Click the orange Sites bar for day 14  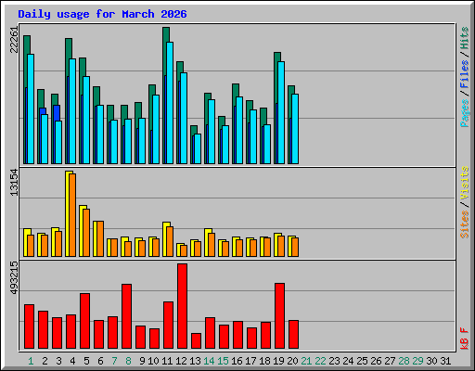[x=212, y=245]
